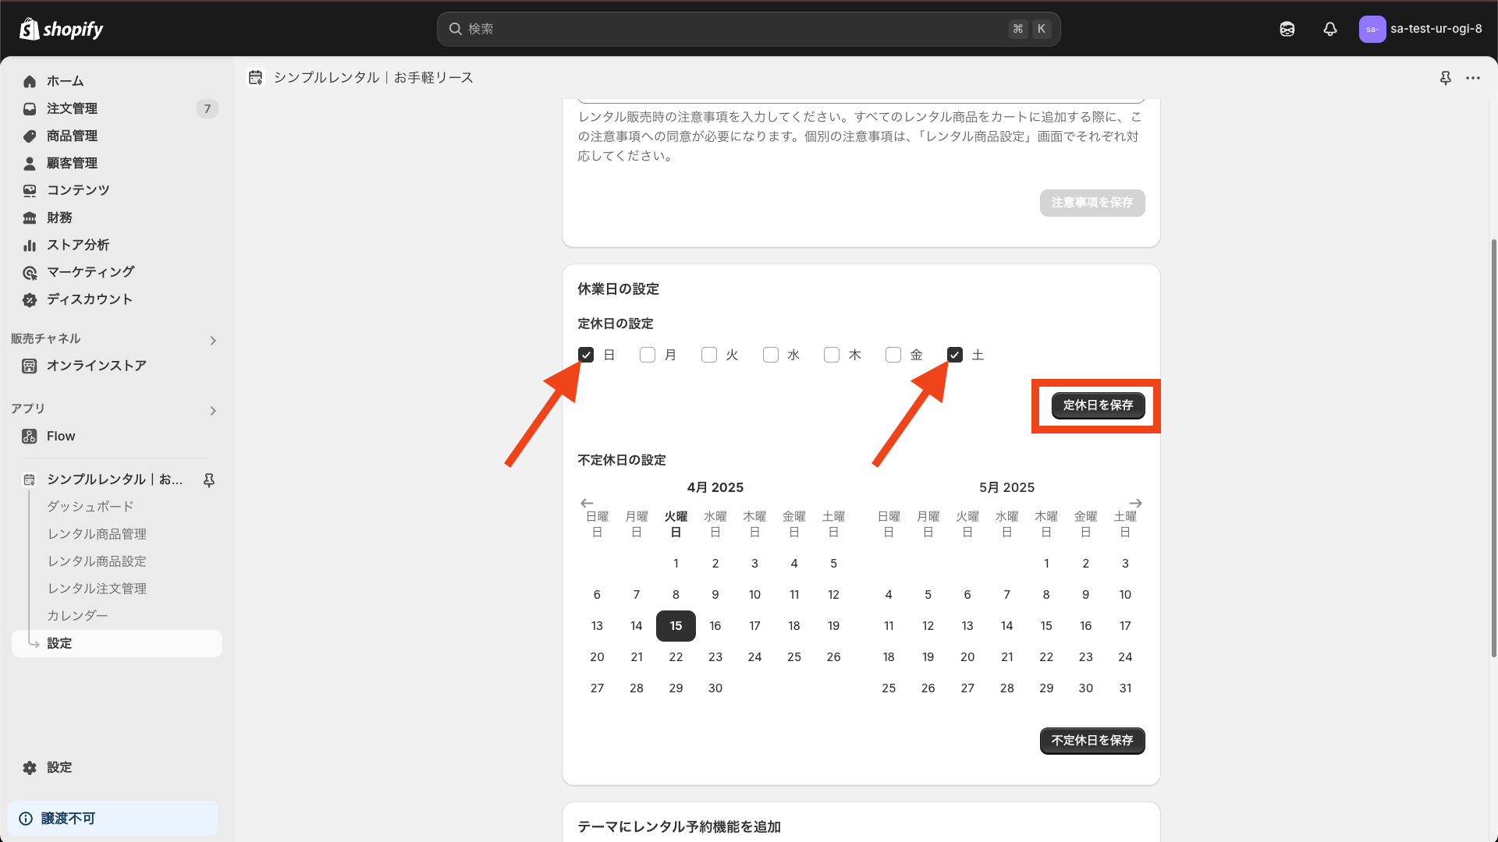Viewport: 1498px width, 842px height.
Task: Open the three-dot more actions menu
Action: tap(1473, 78)
